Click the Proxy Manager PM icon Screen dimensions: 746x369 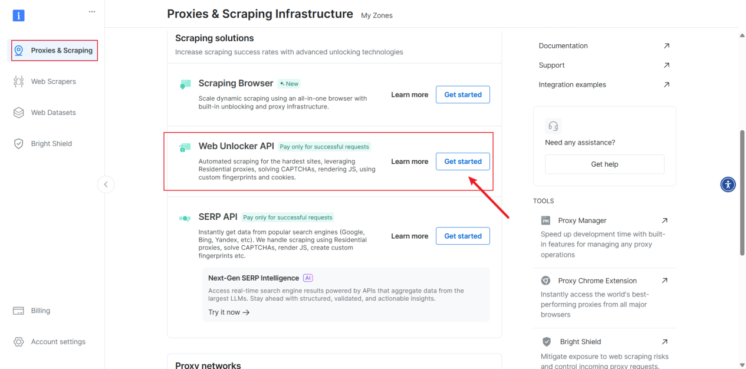click(x=545, y=220)
